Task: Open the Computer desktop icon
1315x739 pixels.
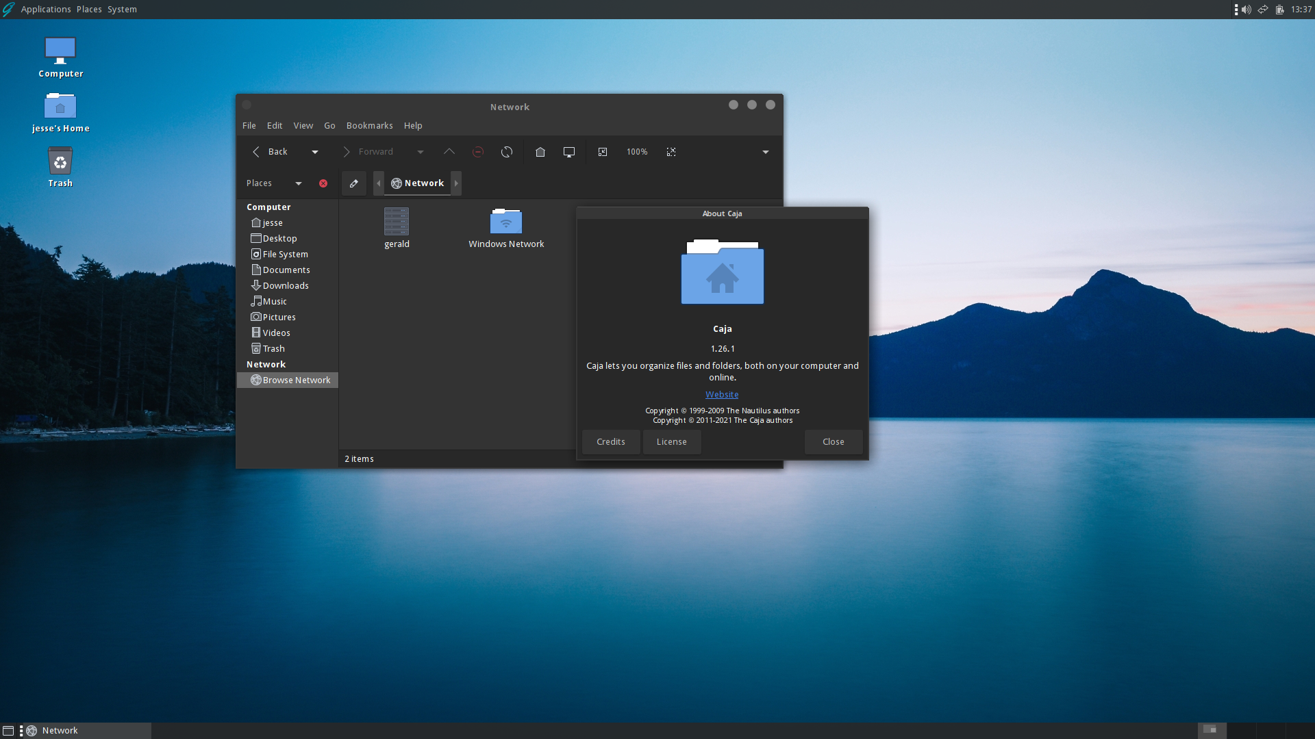Action: [60, 57]
